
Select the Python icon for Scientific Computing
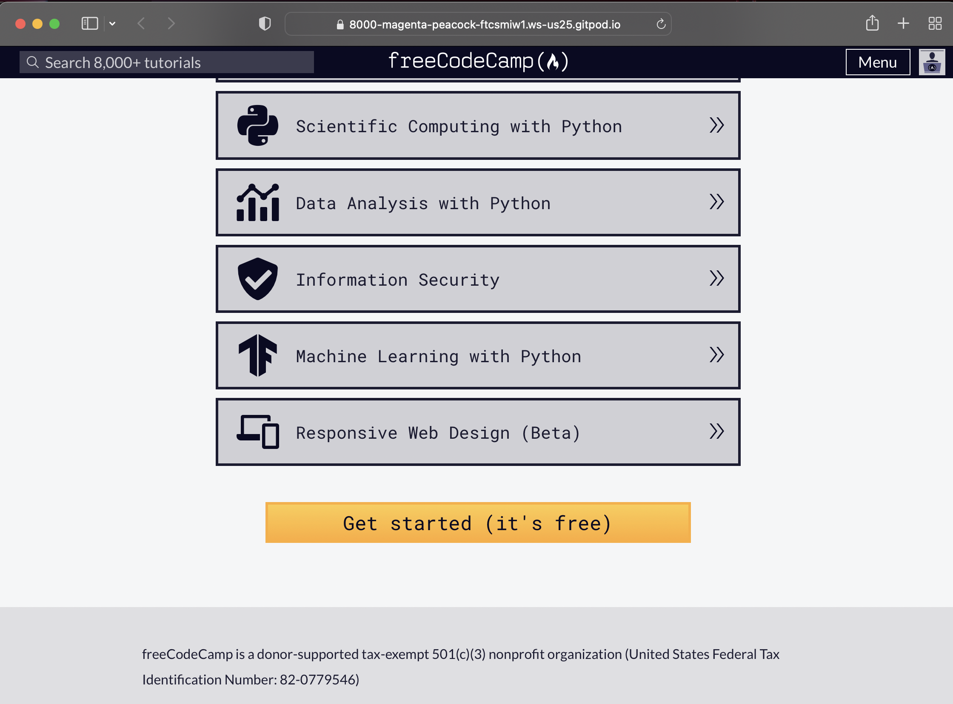257,126
